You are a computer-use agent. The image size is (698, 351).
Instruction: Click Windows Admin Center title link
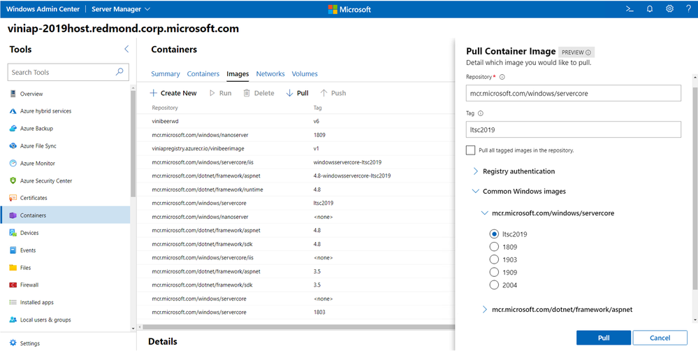[x=45, y=9]
